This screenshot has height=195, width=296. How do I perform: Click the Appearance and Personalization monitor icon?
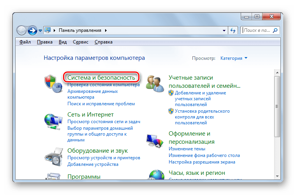(155, 141)
